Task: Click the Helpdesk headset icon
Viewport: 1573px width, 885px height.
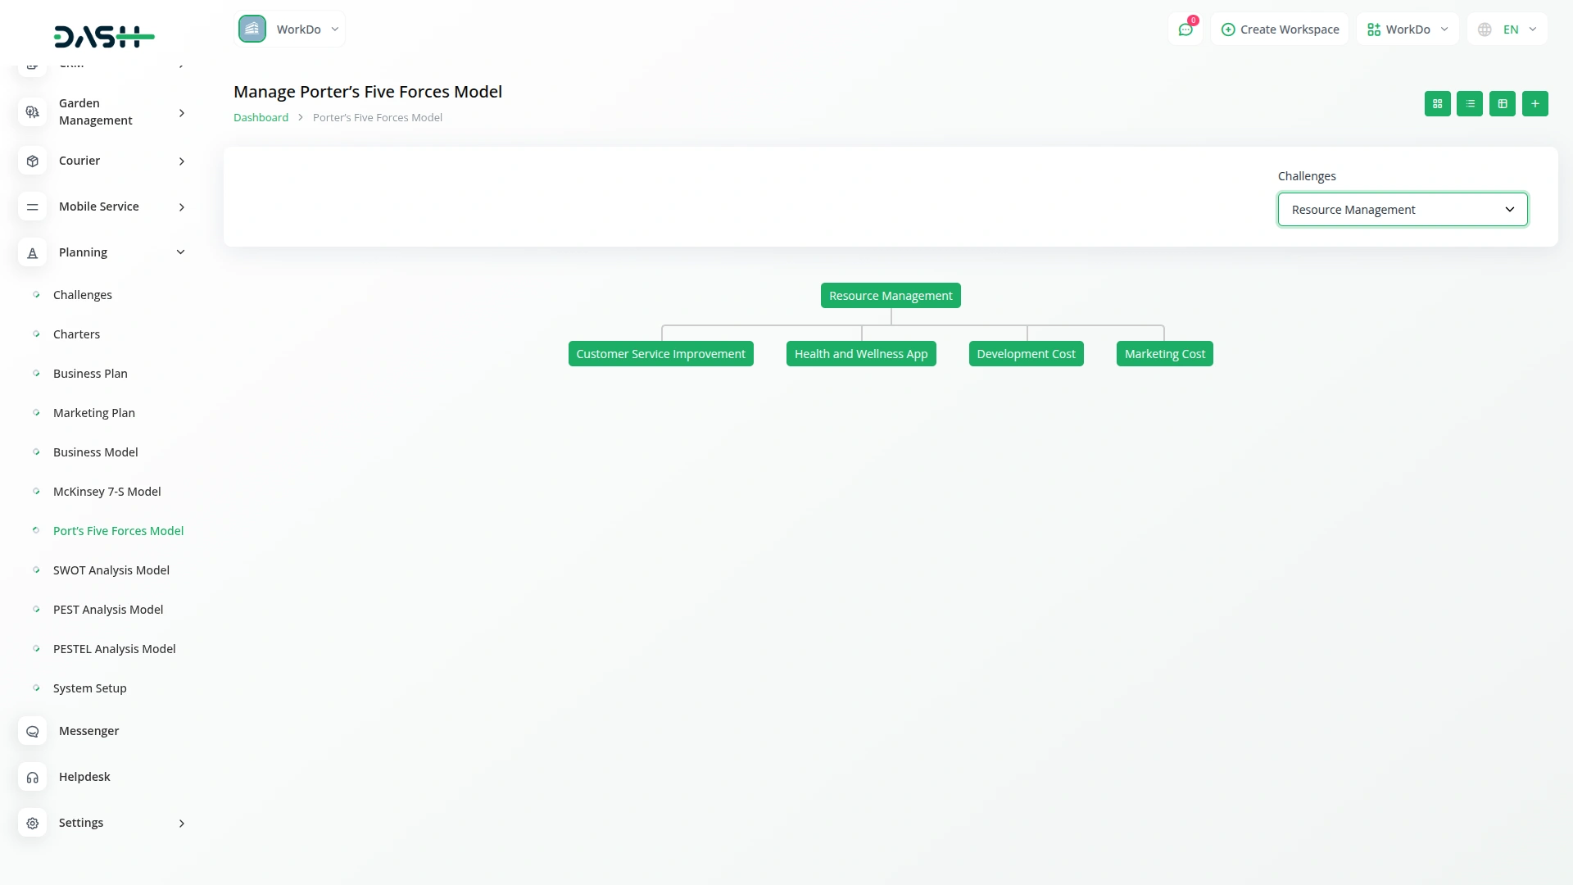Action: tap(33, 777)
